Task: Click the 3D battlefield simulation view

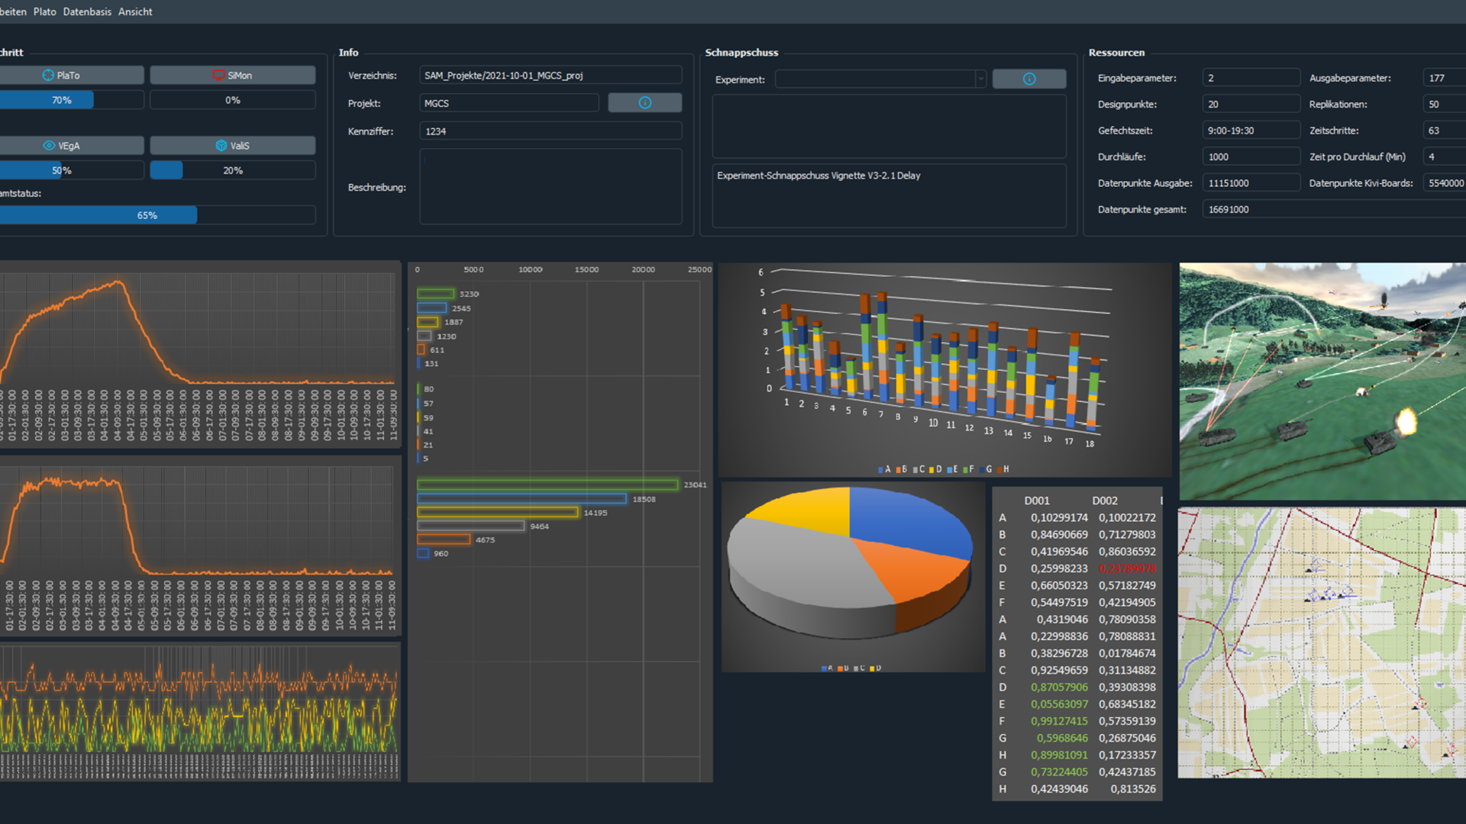Action: coord(1322,381)
